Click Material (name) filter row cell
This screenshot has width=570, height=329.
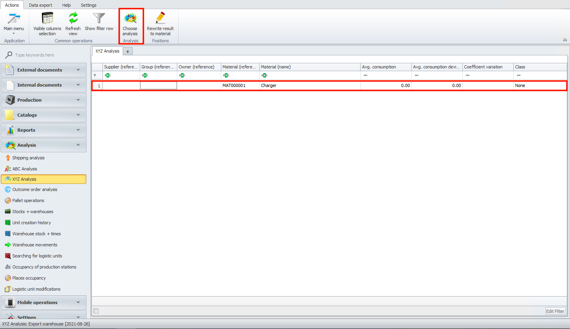[x=310, y=75]
